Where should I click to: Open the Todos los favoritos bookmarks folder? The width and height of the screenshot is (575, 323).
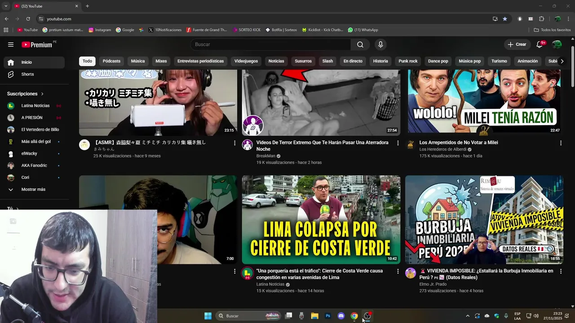click(552, 30)
